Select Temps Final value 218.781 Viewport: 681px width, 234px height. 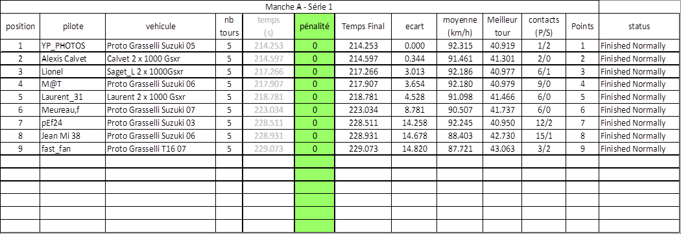click(363, 97)
